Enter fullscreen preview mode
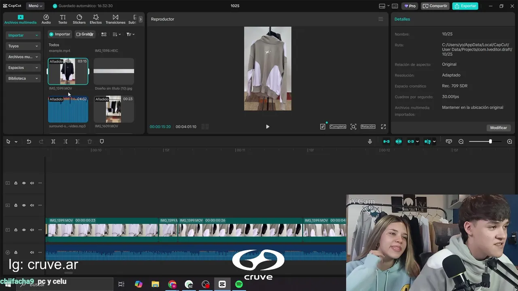This screenshot has width=518, height=291. (x=383, y=127)
